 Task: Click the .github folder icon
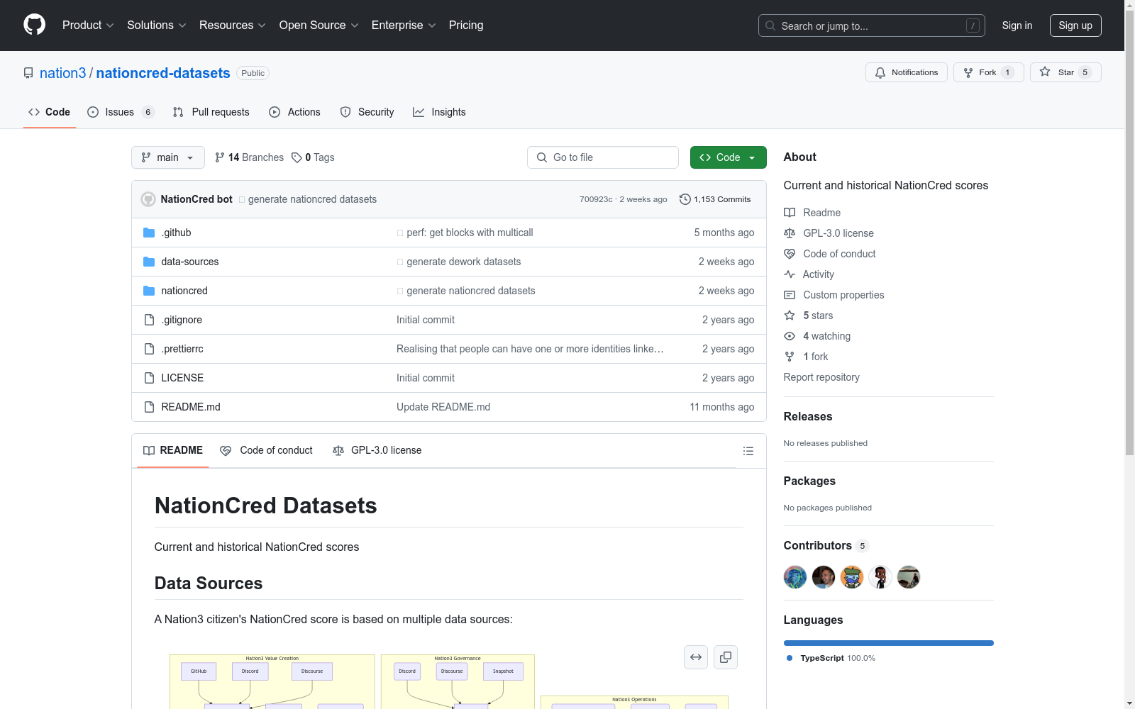[x=149, y=233]
